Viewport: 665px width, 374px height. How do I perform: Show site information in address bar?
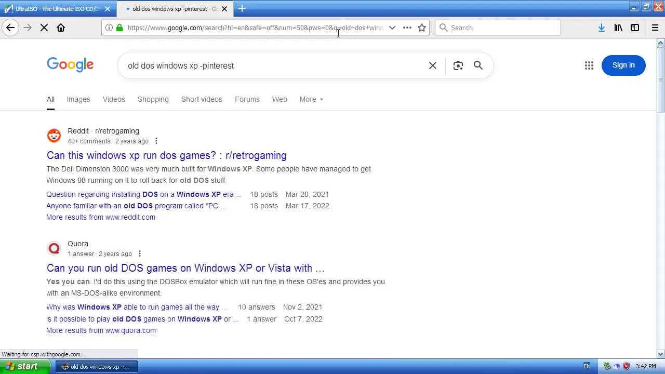109,28
